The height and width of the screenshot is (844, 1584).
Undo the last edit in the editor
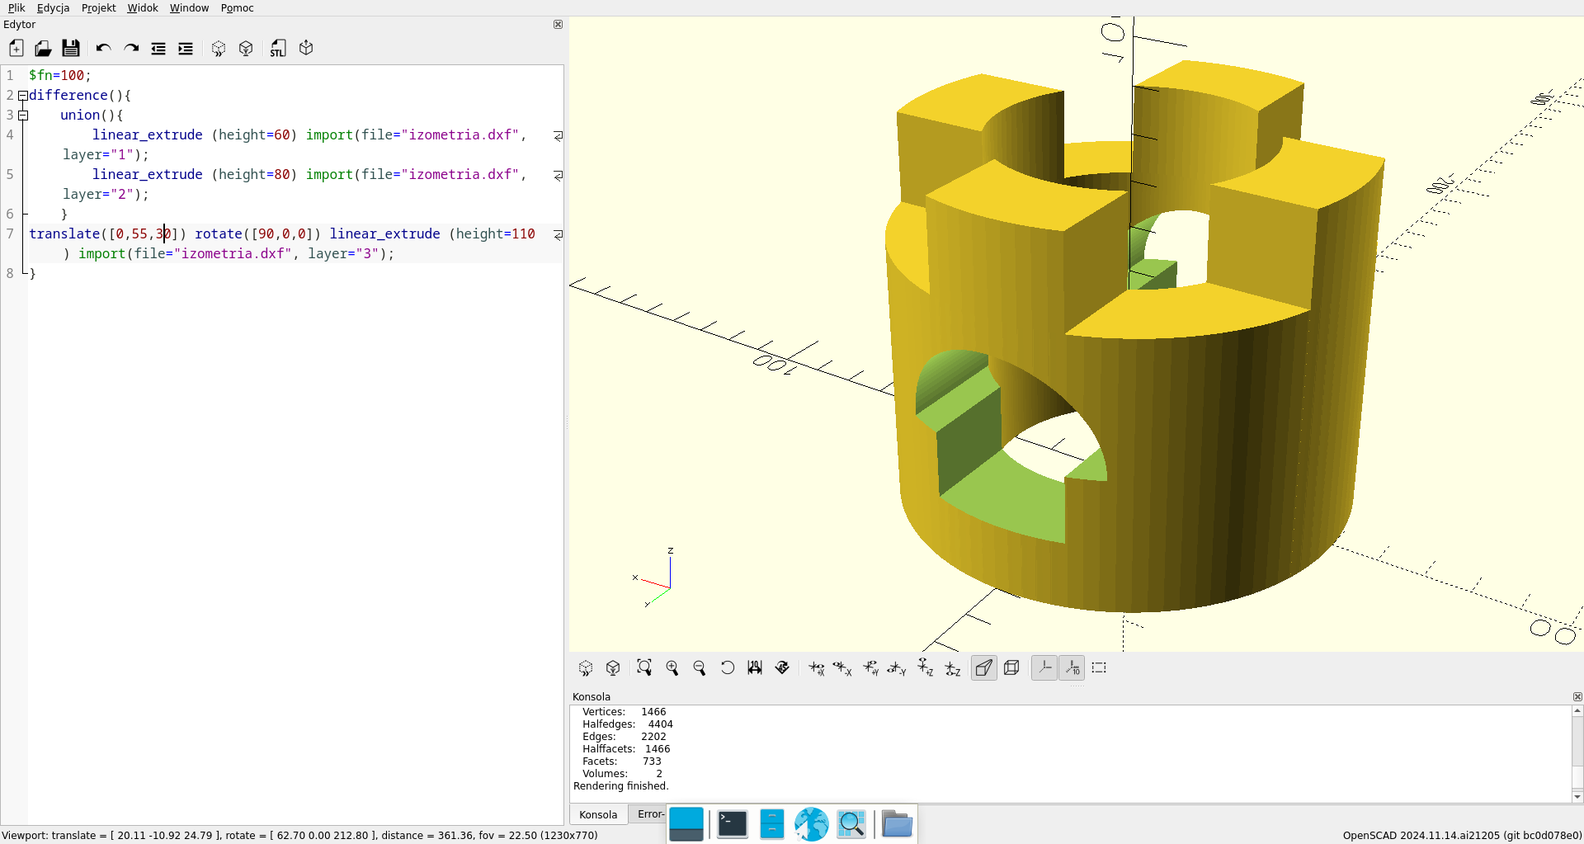point(103,49)
